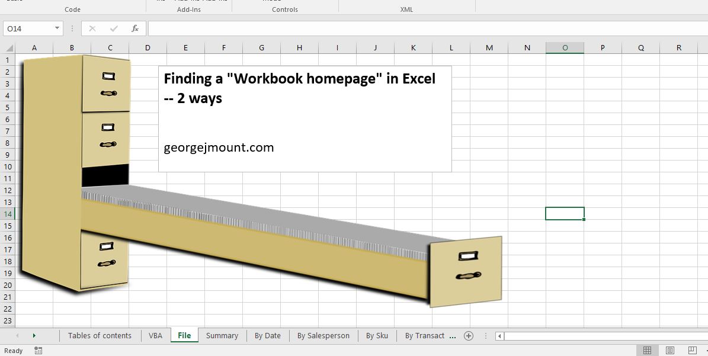Screen dimensions: 708x356
Task: Open the By Sku sheet tab
Action: 377,336
